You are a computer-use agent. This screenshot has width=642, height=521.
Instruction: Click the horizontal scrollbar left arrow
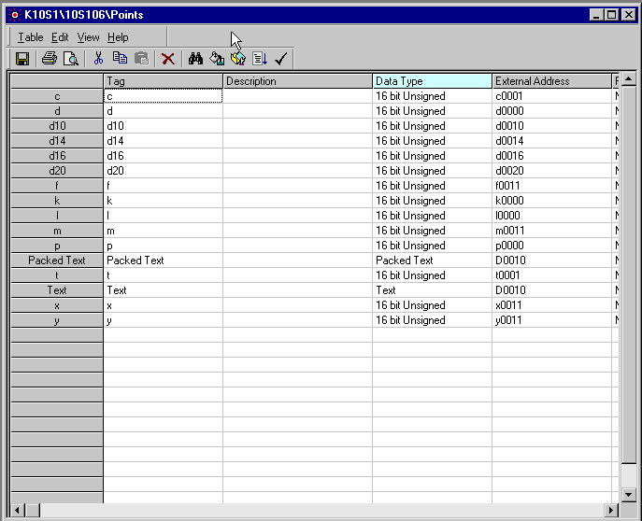(17, 511)
